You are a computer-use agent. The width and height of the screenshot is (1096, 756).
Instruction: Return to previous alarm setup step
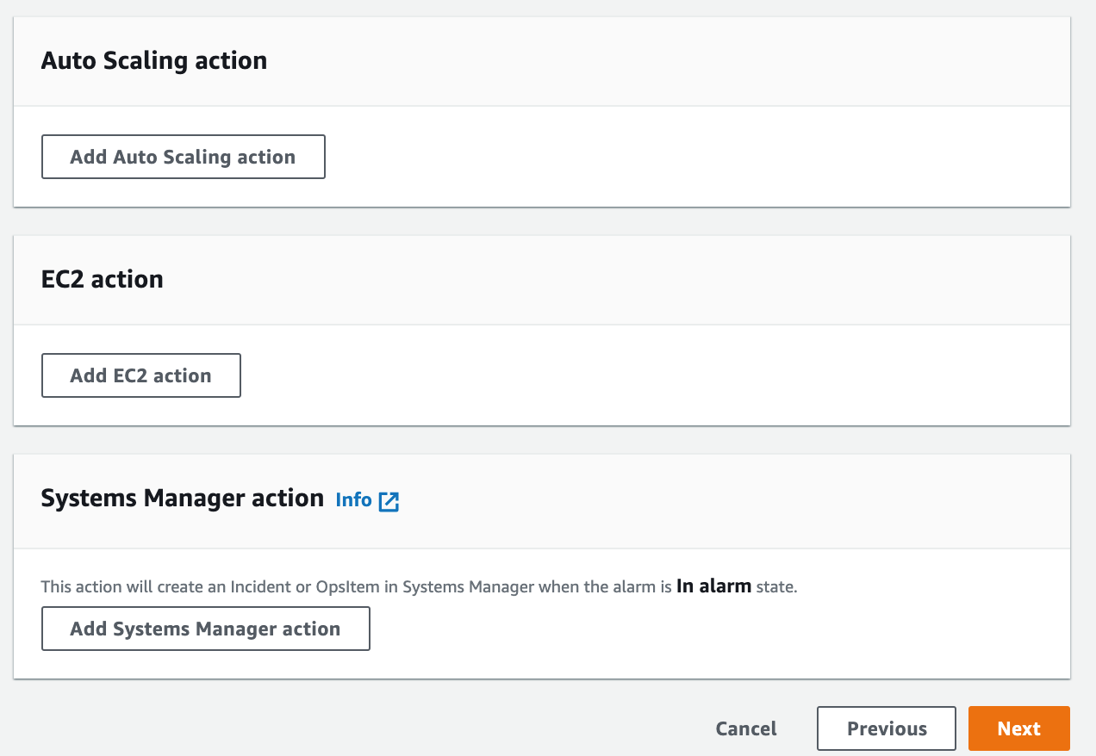(x=886, y=728)
